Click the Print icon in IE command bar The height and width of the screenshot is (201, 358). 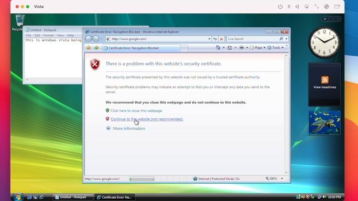coord(242,47)
